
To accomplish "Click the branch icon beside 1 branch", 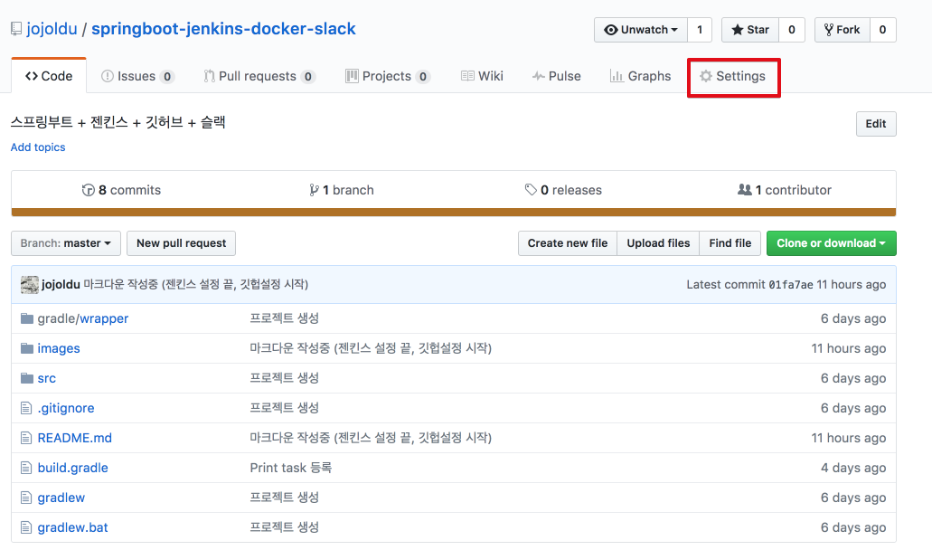I will point(314,190).
